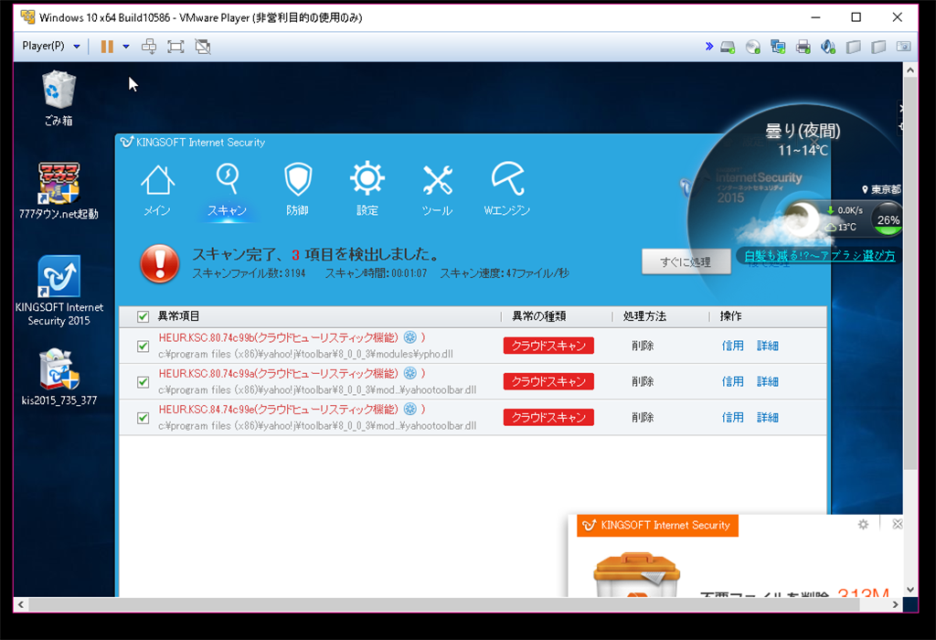Viewport: 936px width, 640px height.
Task: Uncheck the HEUR.KSC.84.74c99e item checkbox
Action: coord(143,417)
